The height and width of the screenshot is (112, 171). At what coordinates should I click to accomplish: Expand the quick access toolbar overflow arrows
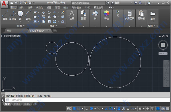(34, 3)
